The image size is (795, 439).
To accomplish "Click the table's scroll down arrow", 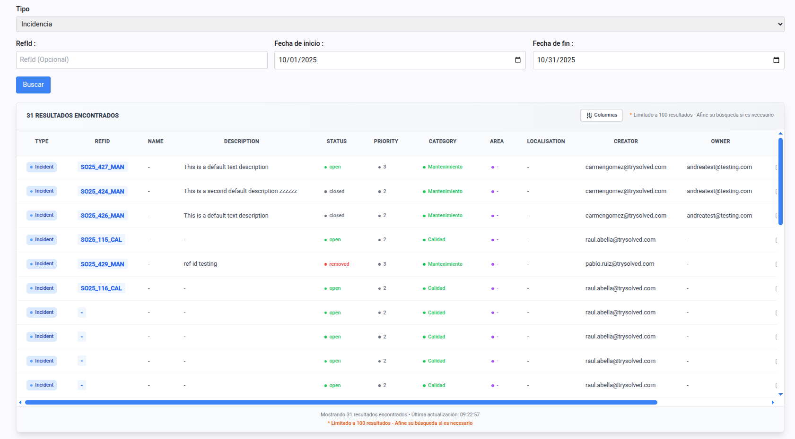I will (780, 394).
